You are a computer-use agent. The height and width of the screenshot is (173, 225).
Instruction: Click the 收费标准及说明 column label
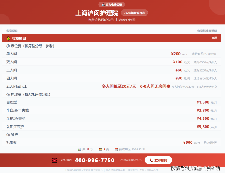click(x=207, y=31)
